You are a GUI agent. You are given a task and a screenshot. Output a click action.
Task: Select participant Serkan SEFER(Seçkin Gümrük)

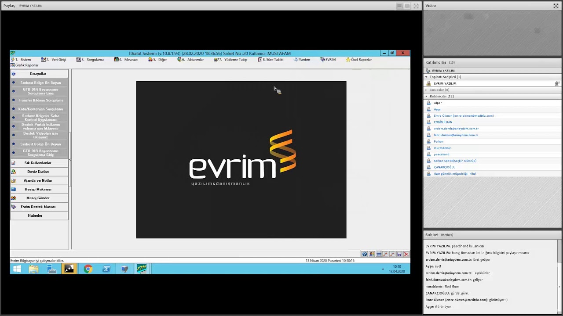tap(492, 161)
